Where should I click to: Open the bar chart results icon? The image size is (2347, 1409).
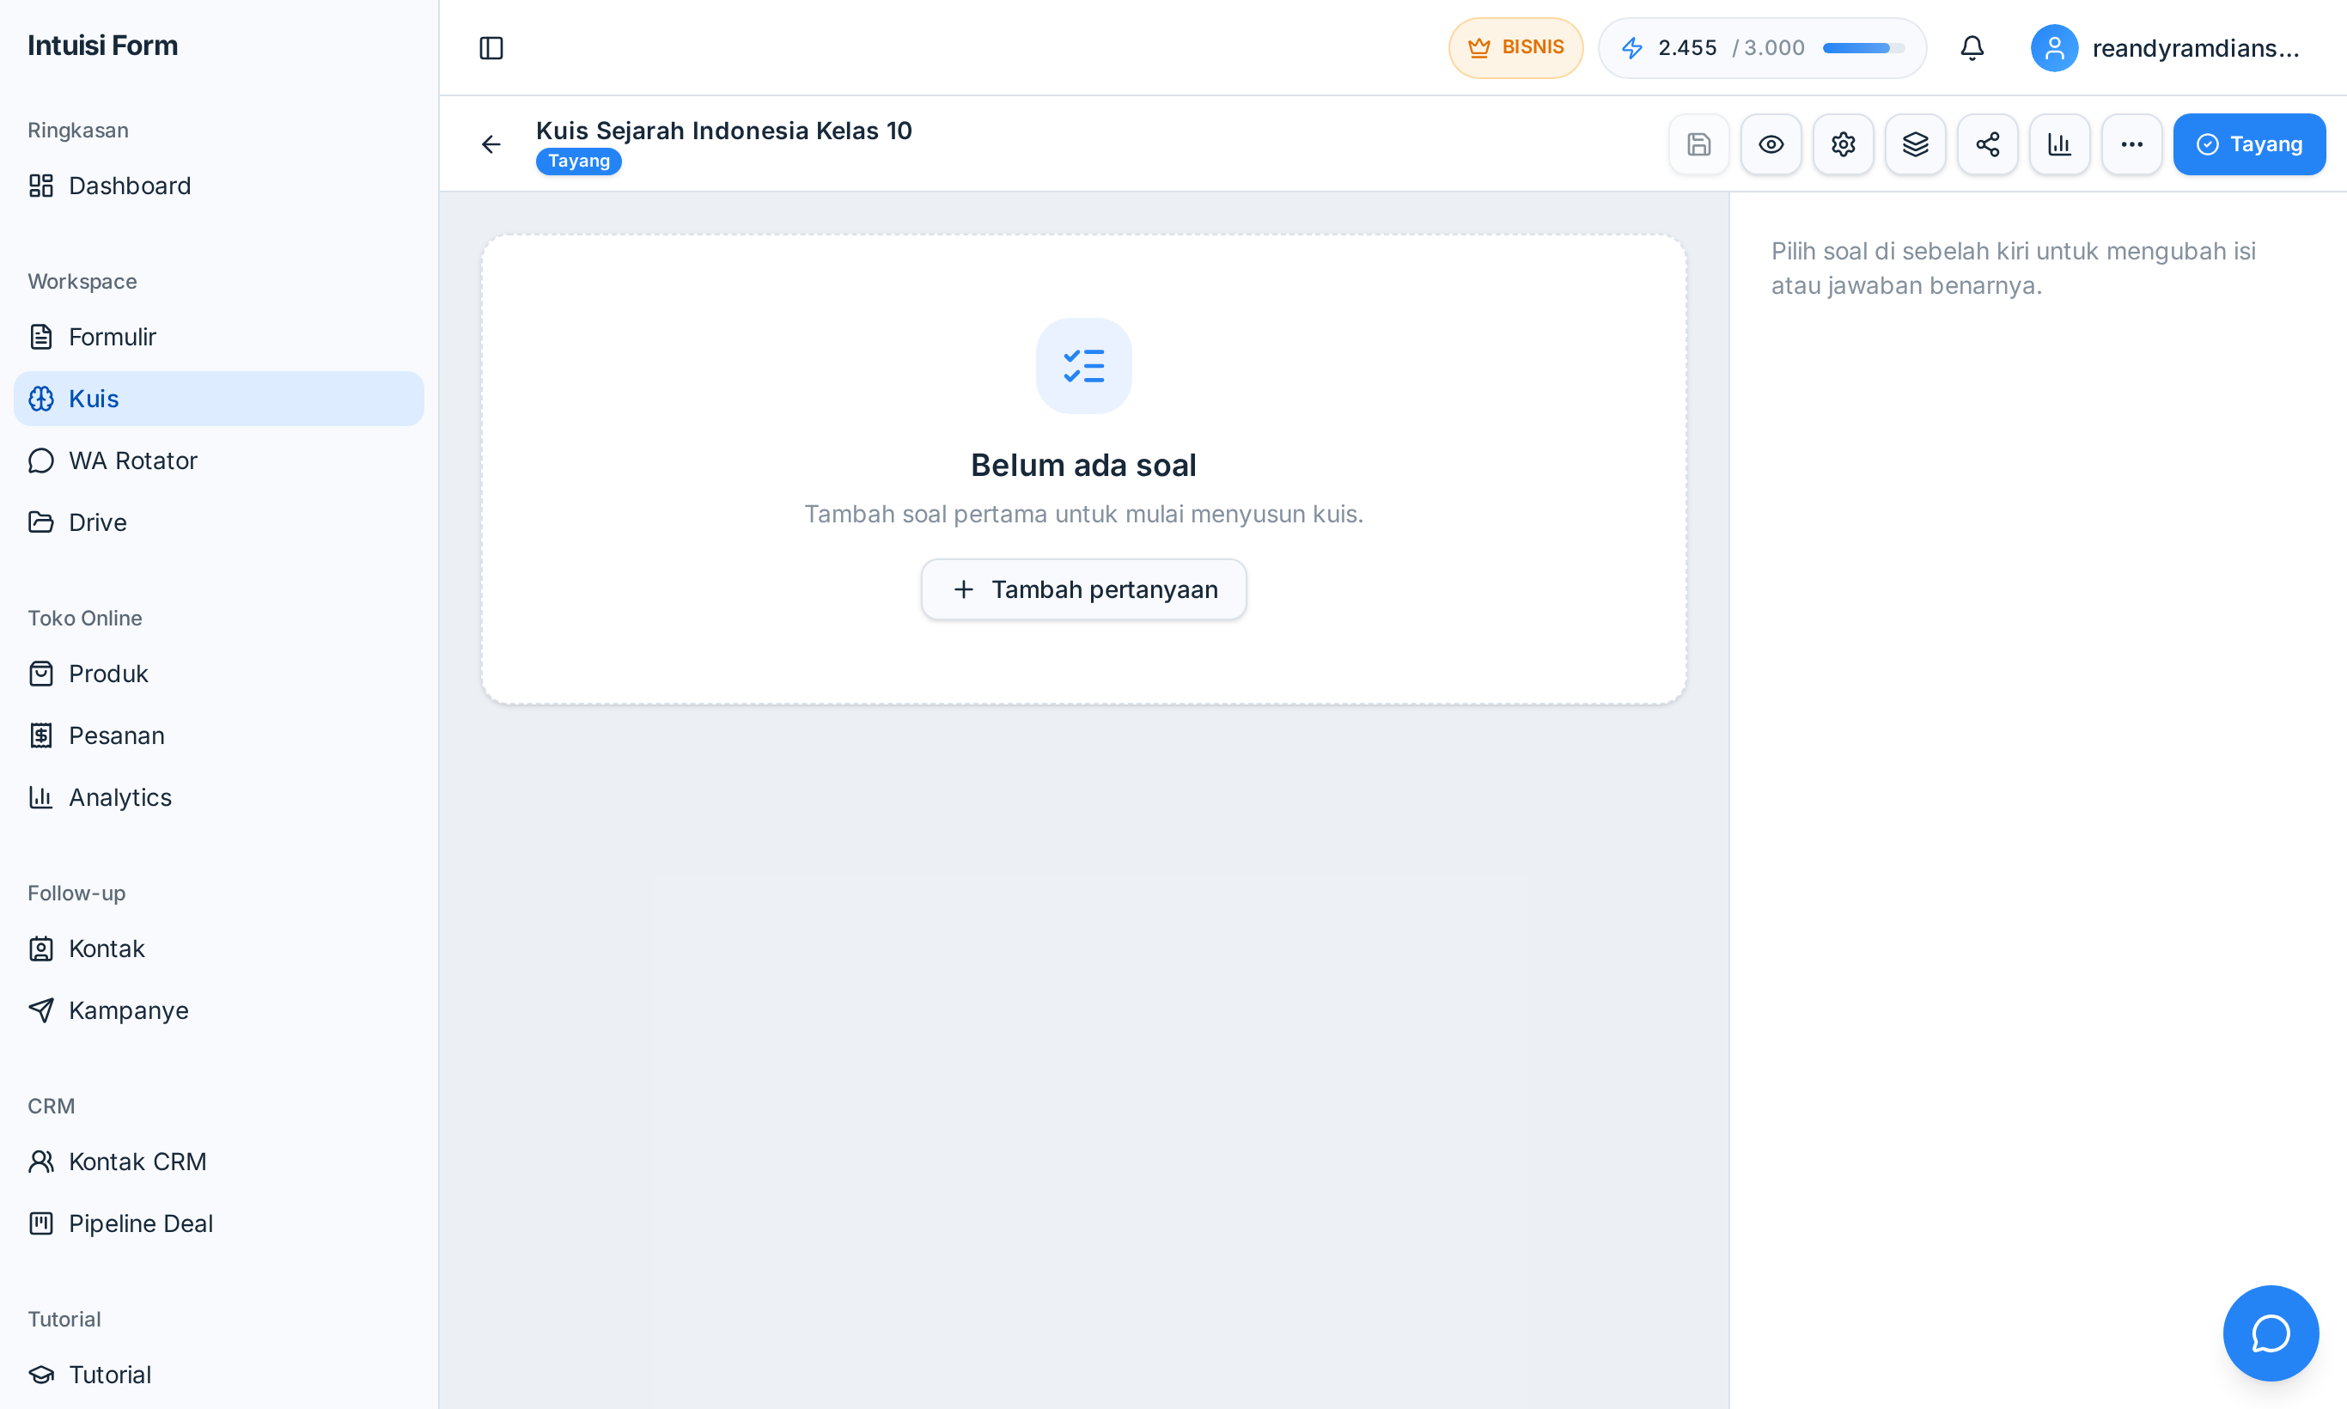point(2059,144)
